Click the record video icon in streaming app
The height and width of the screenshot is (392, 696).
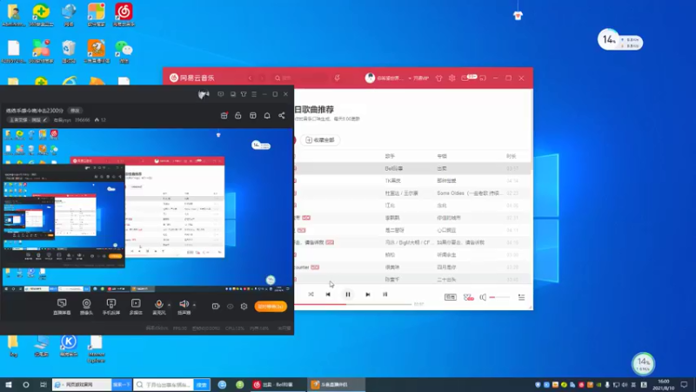[216, 307]
